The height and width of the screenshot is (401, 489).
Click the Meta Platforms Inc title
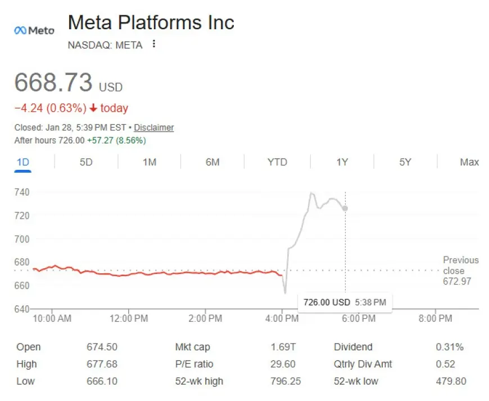click(x=151, y=22)
